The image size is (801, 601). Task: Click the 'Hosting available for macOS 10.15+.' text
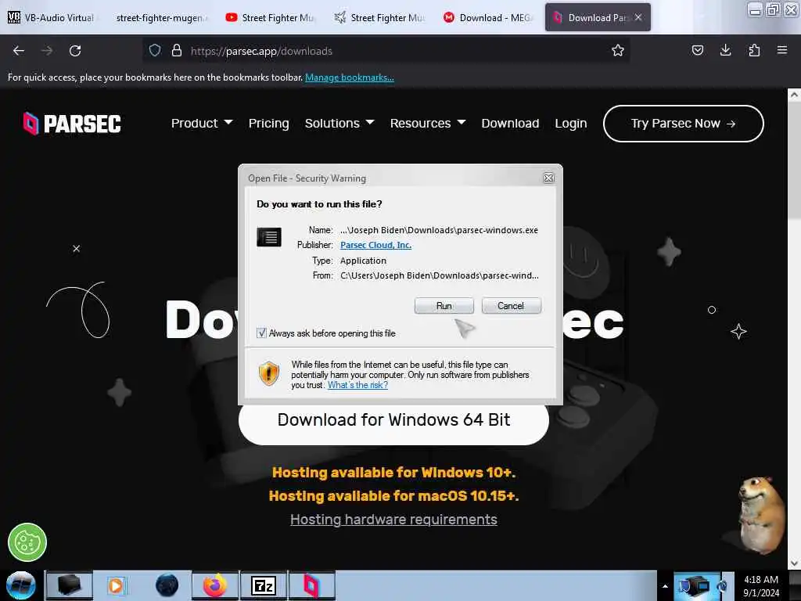pyautogui.click(x=393, y=495)
